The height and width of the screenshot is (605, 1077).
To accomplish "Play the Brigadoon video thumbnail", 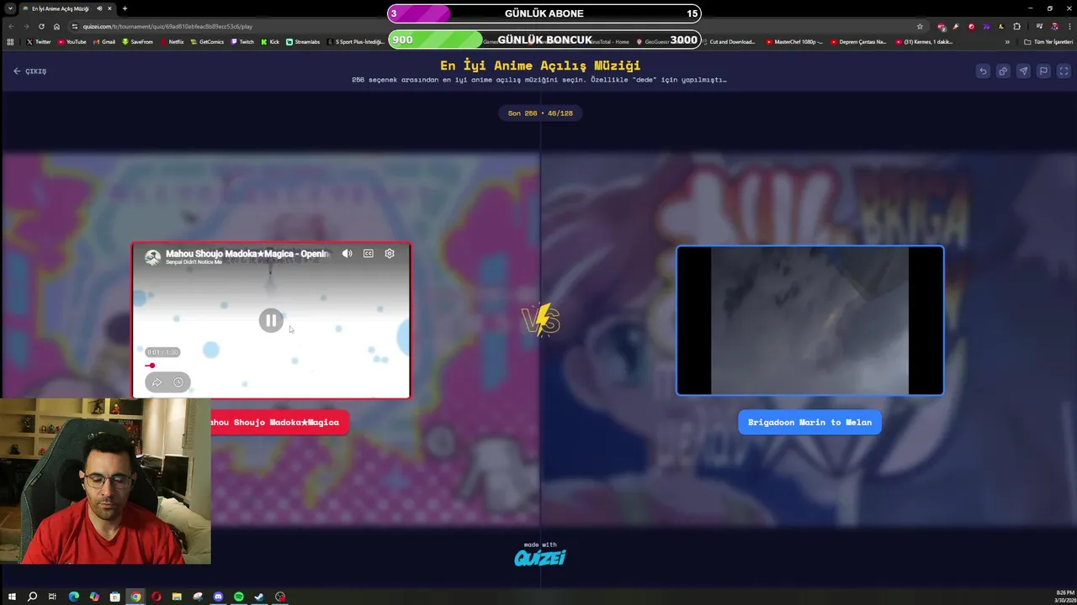I will pos(809,320).
